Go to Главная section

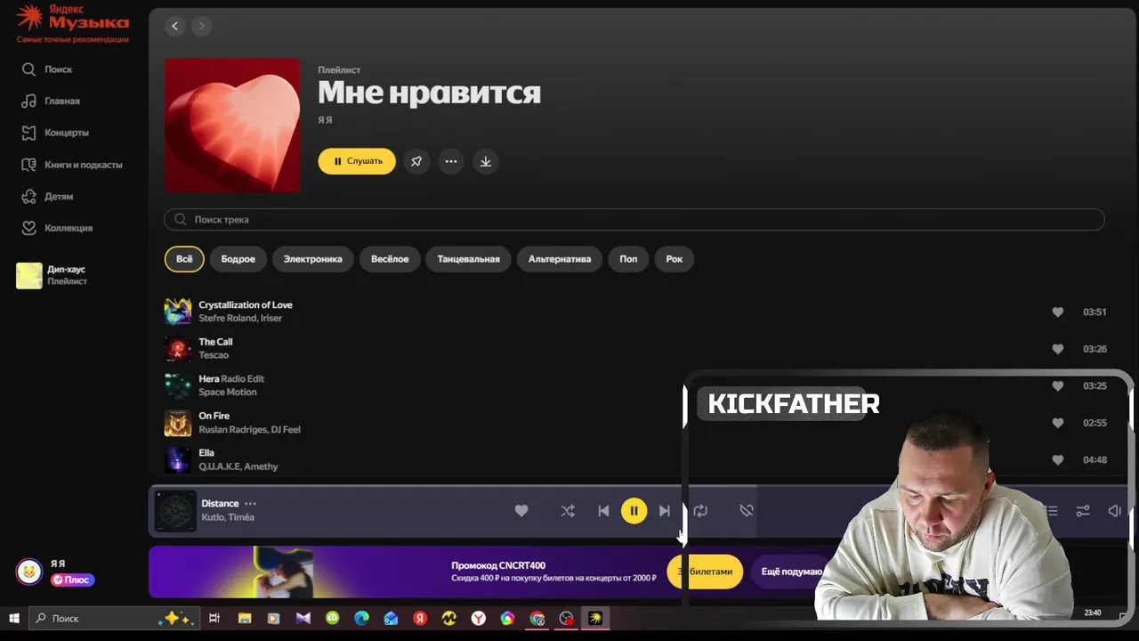[51, 101]
